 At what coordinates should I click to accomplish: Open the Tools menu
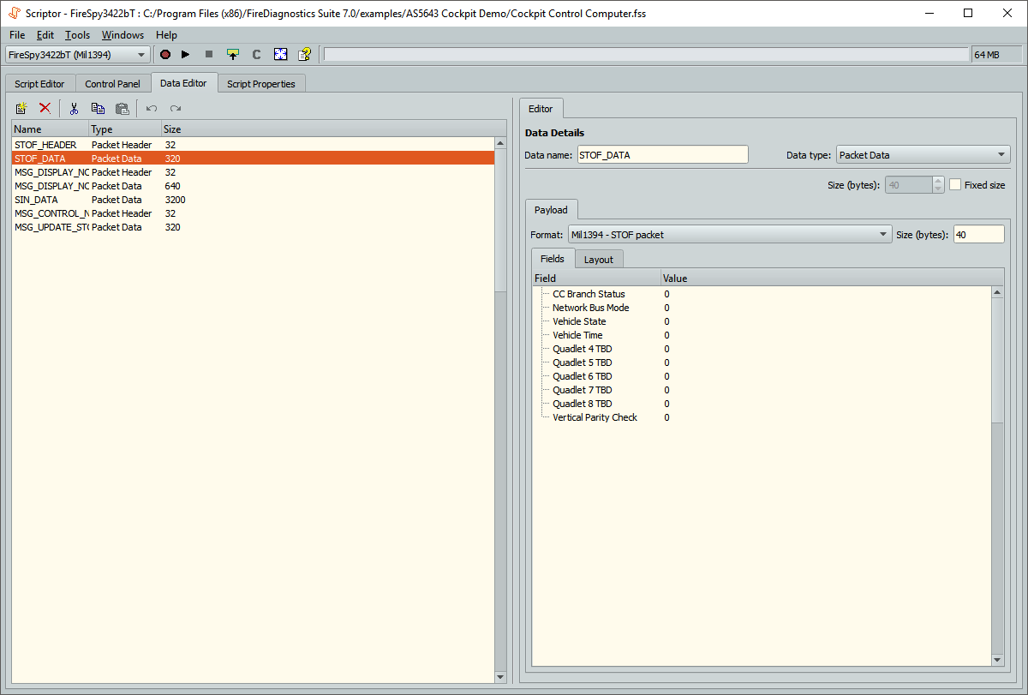[x=77, y=35]
